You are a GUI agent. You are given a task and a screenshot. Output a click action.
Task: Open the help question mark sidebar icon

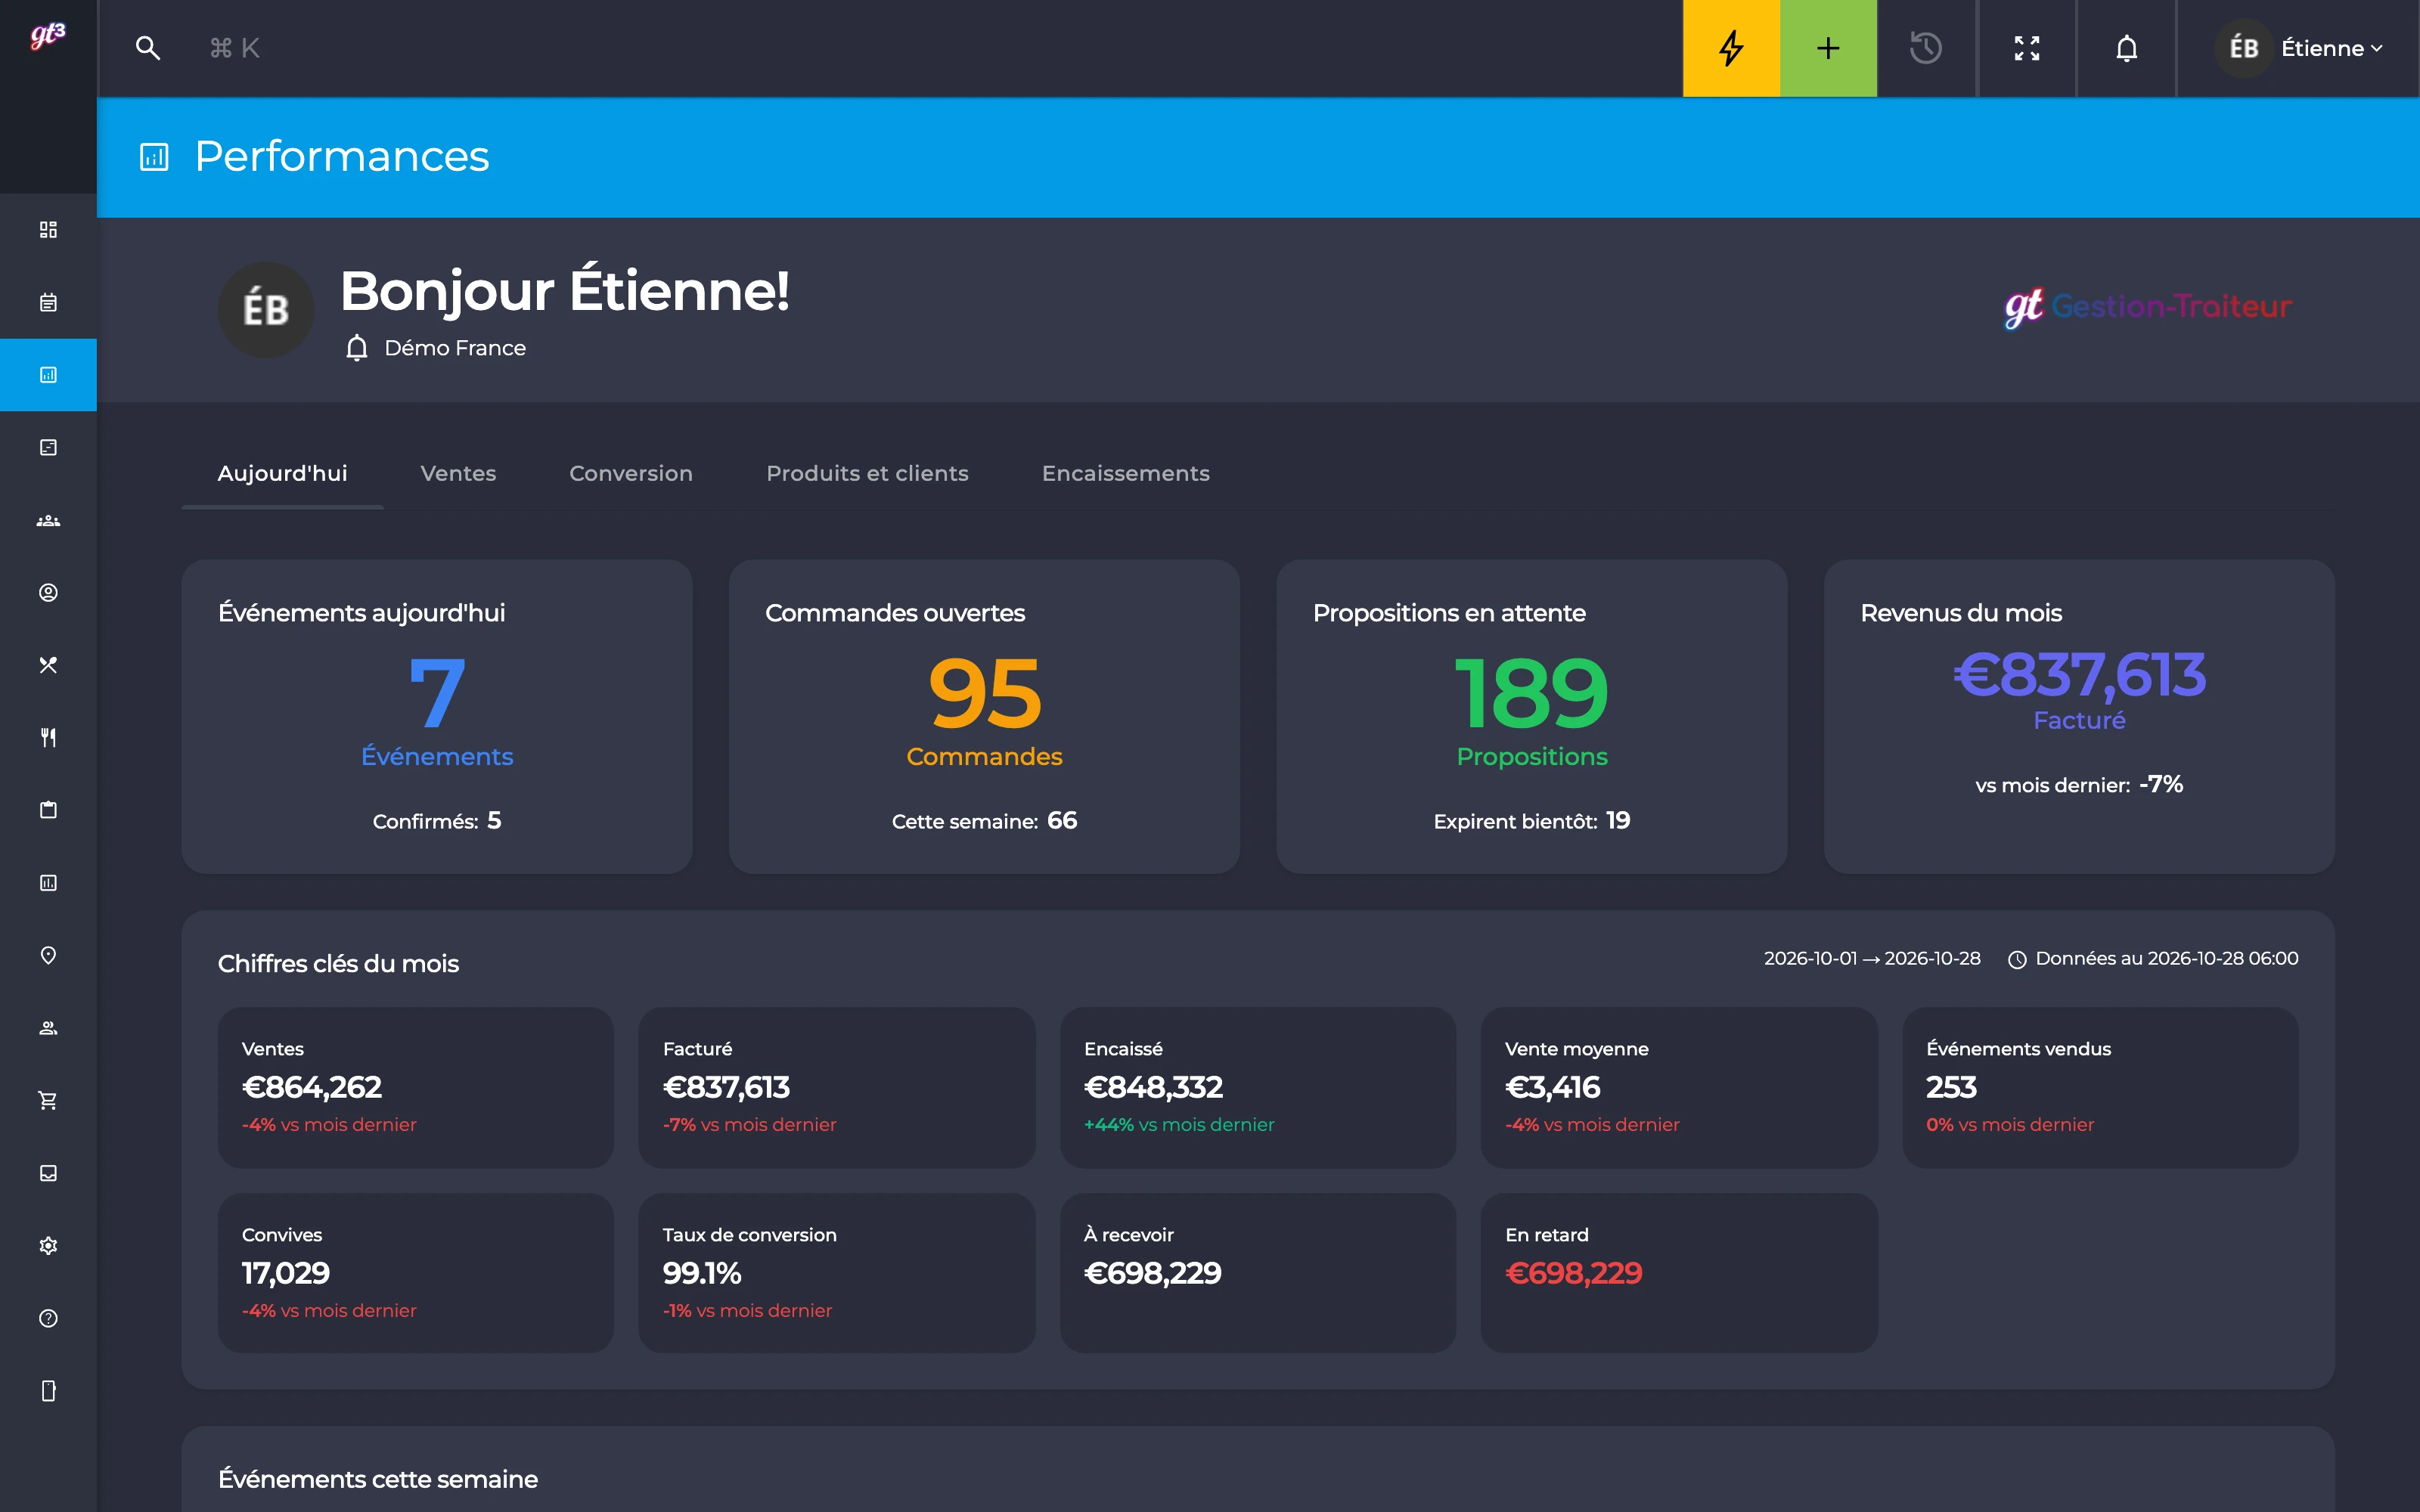pos(48,1318)
